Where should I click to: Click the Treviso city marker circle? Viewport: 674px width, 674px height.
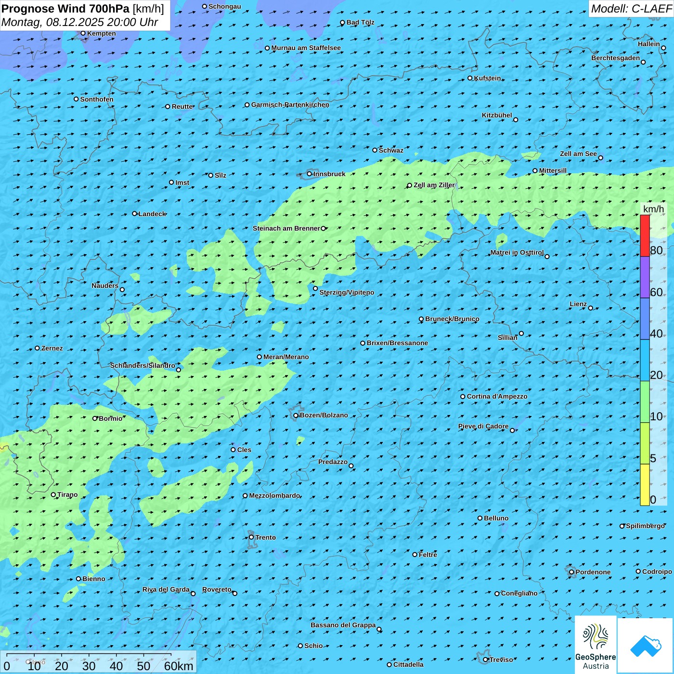click(486, 660)
